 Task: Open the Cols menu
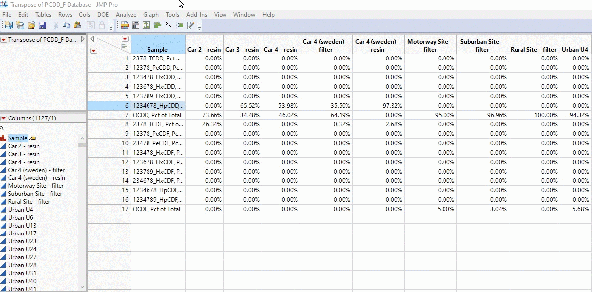[x=84, y=15]
